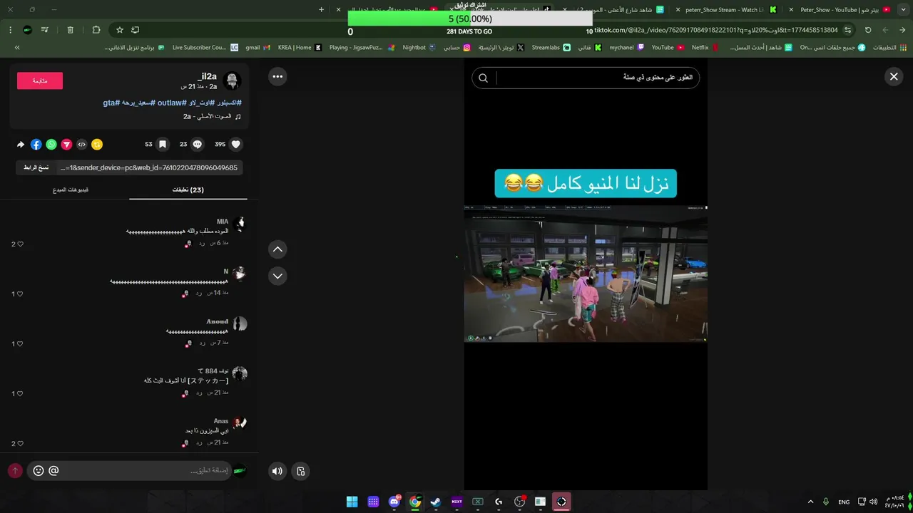913x513 pixels.
Task: Go to the previous video with up arrow
Action: [278, 249]
